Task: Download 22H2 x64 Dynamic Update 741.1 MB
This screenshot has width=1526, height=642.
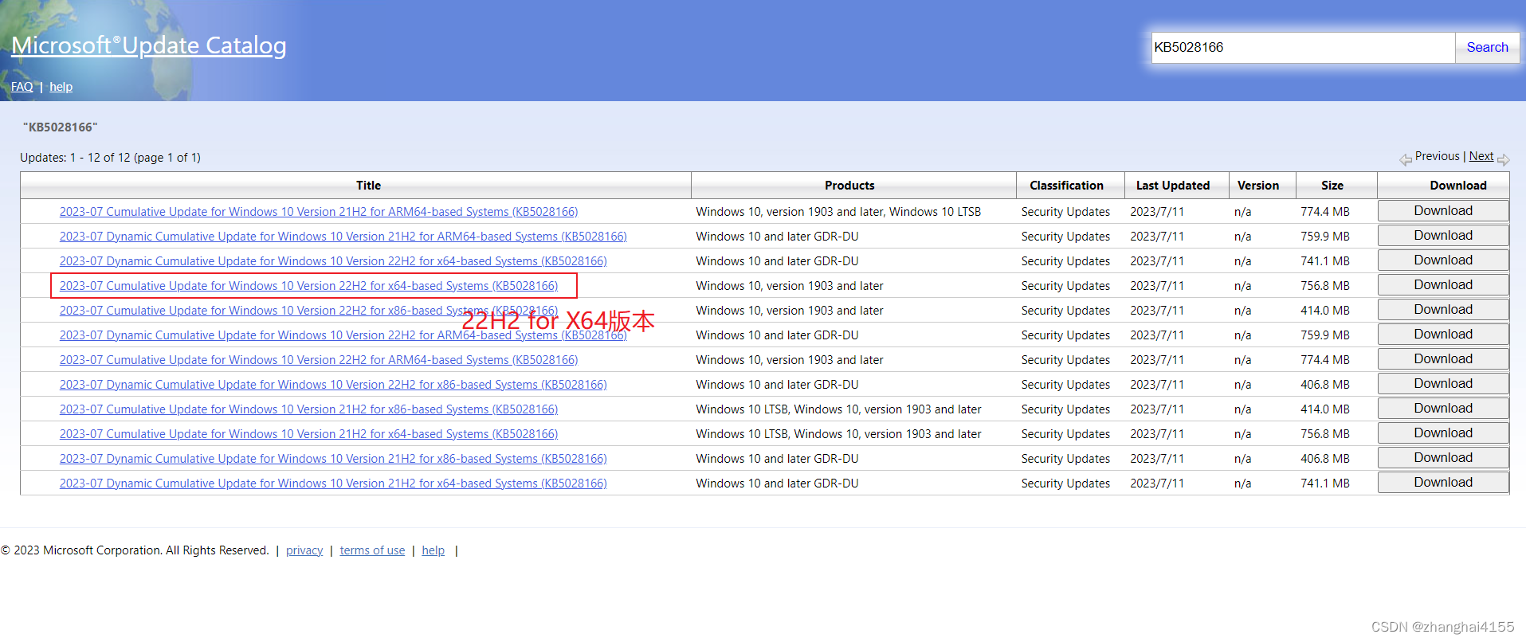Action: click(1443, 260)
